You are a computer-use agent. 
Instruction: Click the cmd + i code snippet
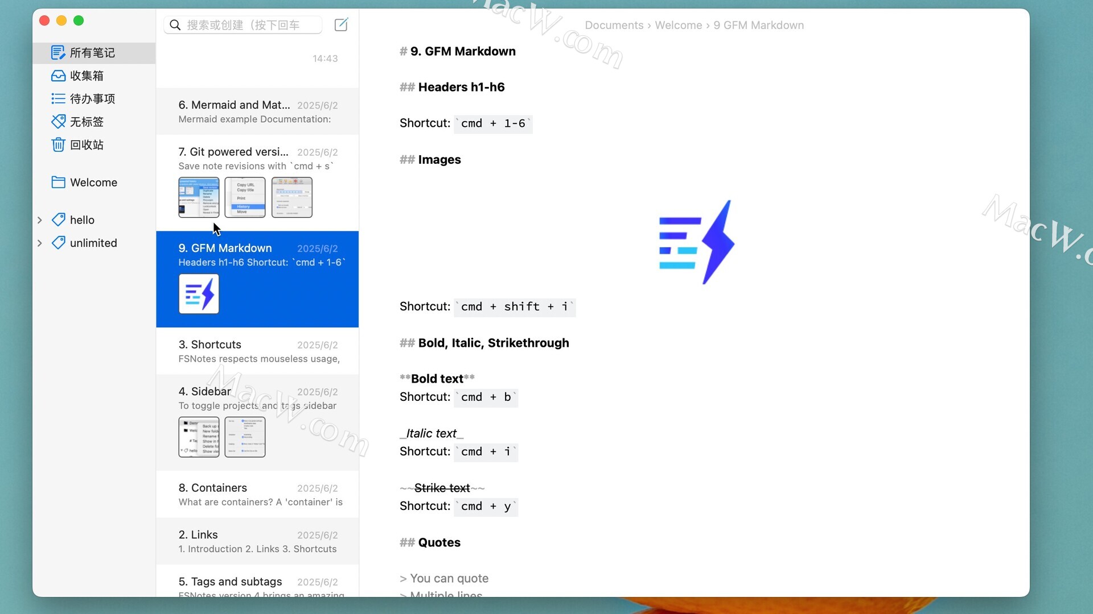[x=486, y=451]
